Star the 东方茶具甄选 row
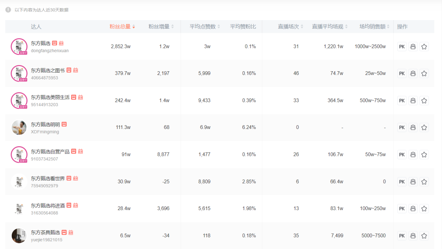Image resolution: width=442 pixels, height=249 pixels. click(x=424, y=236)
